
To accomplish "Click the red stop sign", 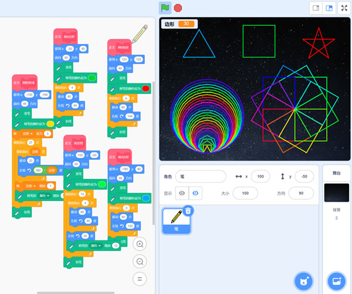I will pyautogui.click(x=178, y=8).
